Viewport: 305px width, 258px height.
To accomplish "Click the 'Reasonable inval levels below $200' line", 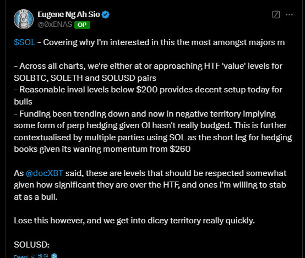I will 148,90.
